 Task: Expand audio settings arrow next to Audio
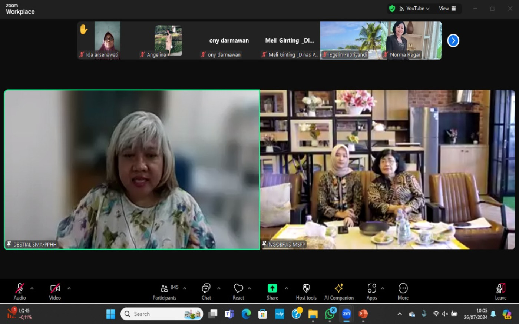[x=32, y=288]
